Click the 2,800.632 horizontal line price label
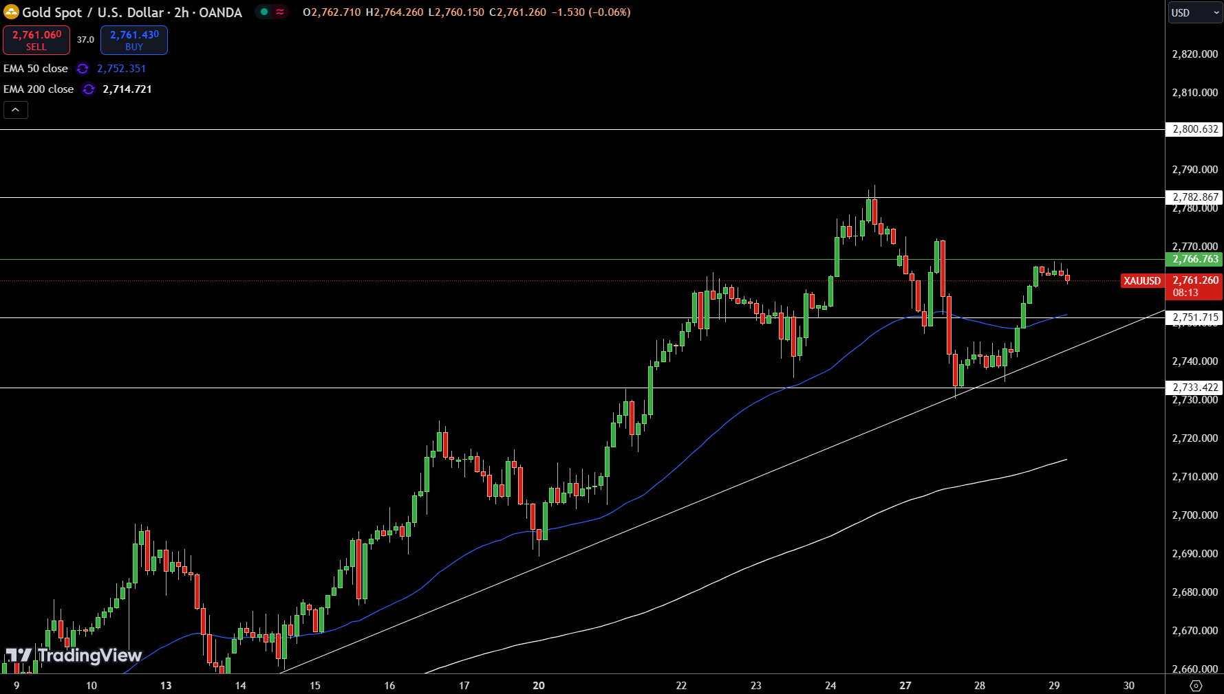 click(x=1194, y=129)
